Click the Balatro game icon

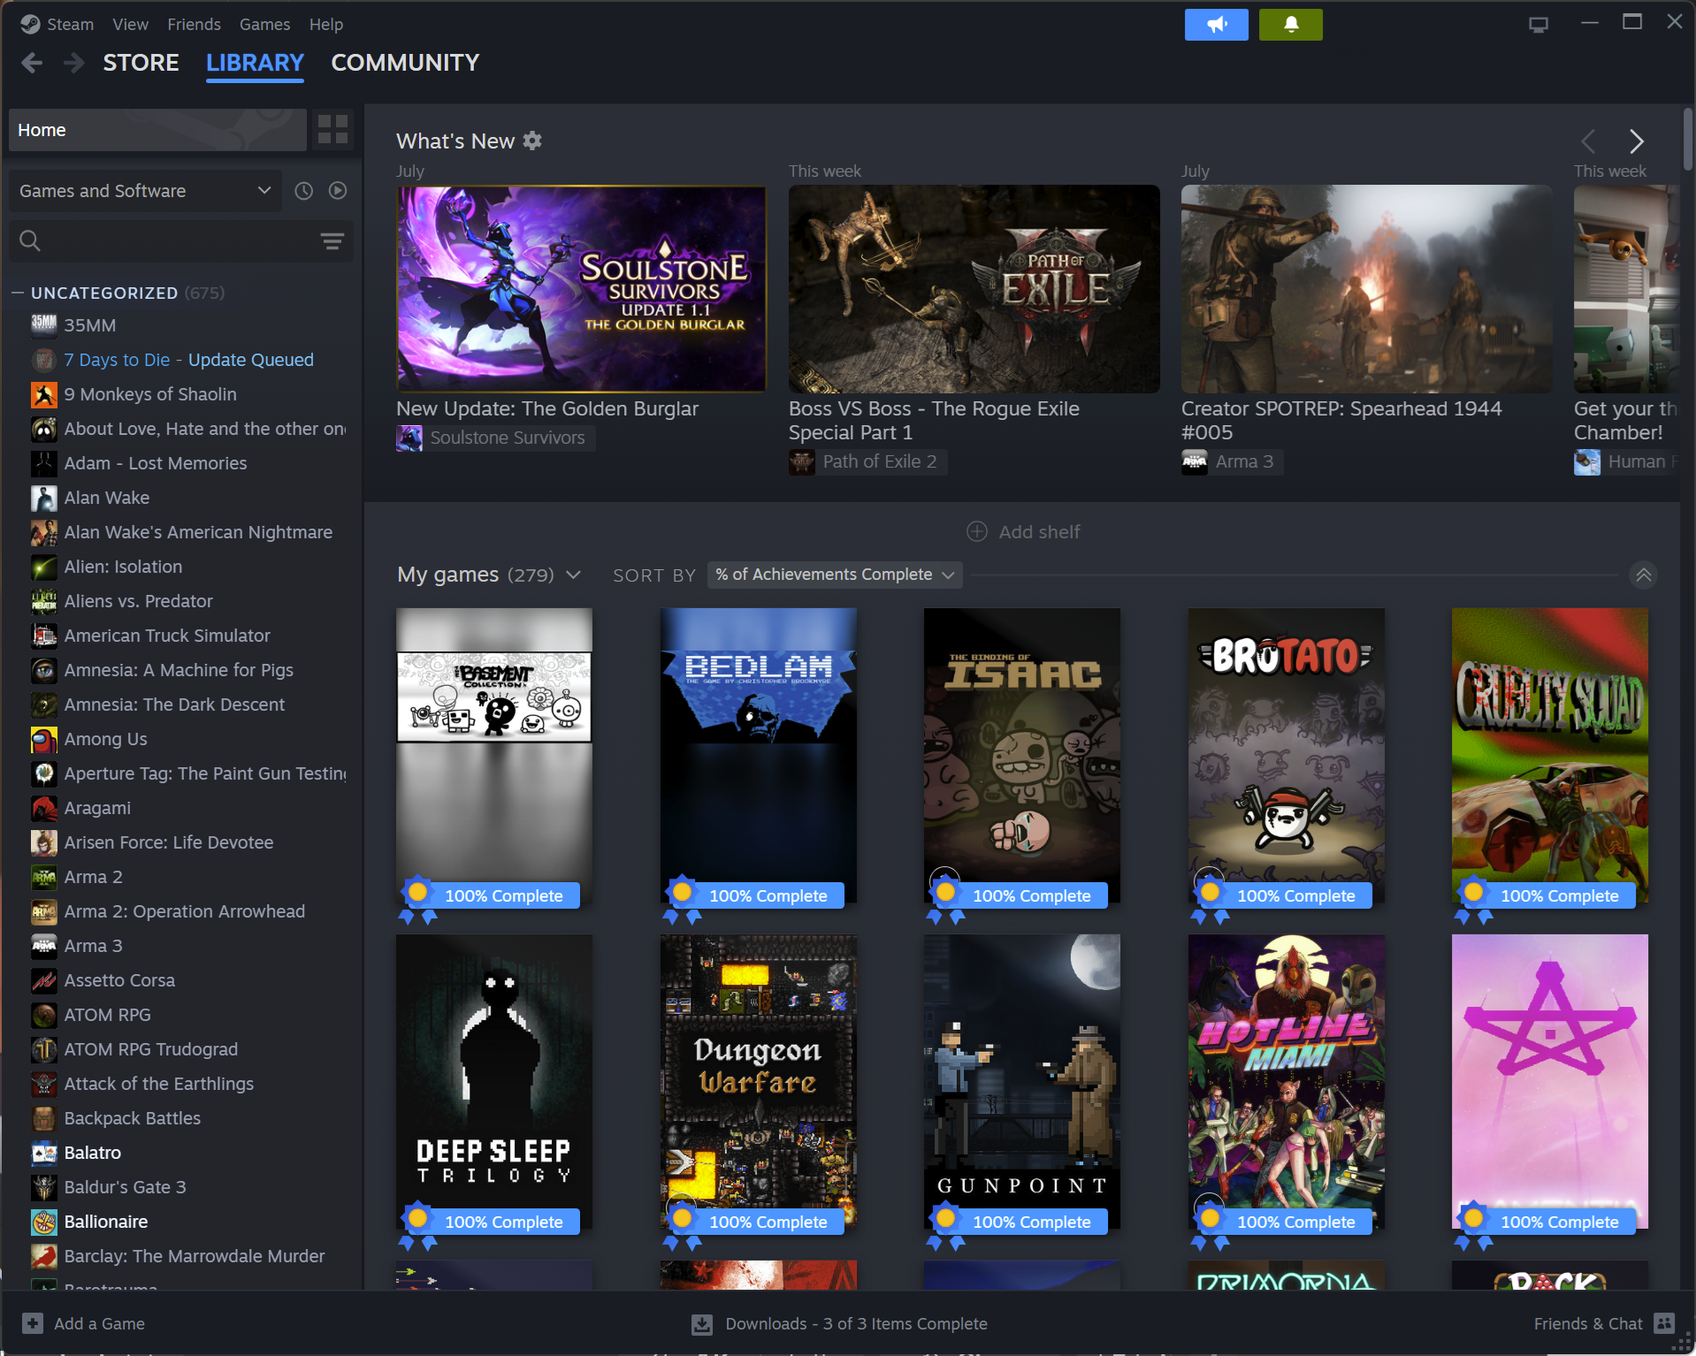44,1153
